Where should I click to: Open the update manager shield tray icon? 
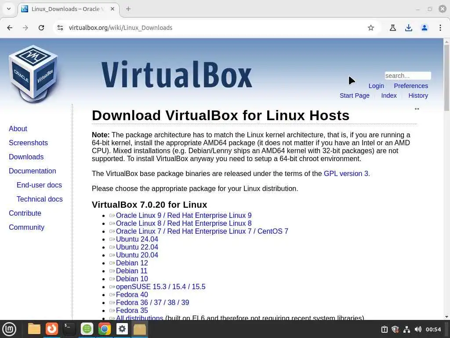tap(395, 329)
